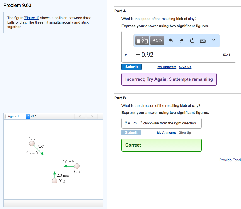Click the Provide Feedback link
Image resolution: width=241 pixels, height=209 pixels.
coord(230,160)
